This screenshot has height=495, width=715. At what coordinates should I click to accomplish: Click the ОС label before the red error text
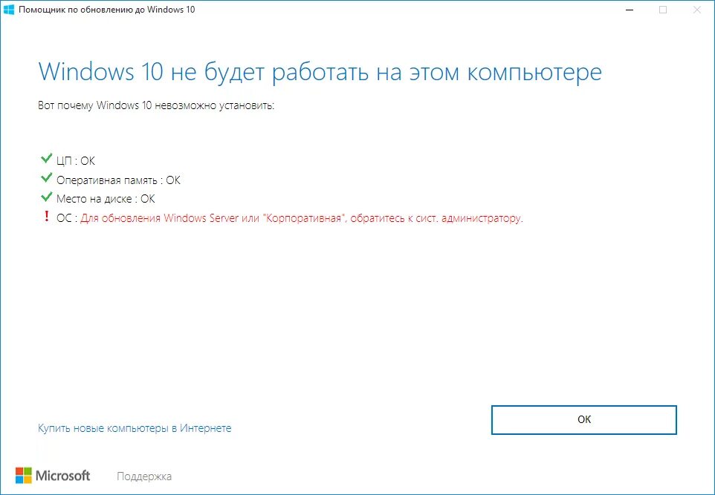tap(64, 218)
